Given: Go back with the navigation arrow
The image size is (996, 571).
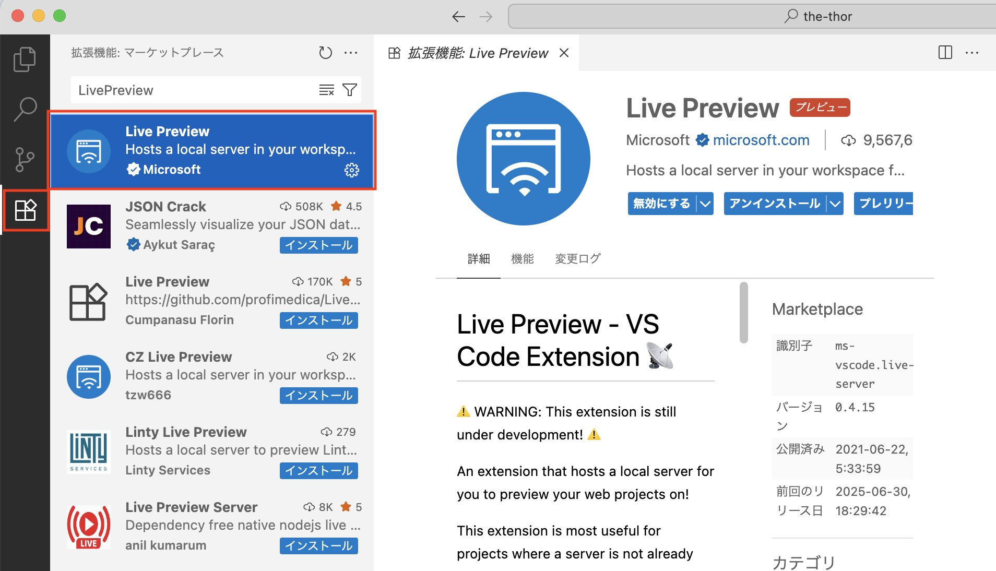Looking at the screenshot, I should [x=458, y=17].
